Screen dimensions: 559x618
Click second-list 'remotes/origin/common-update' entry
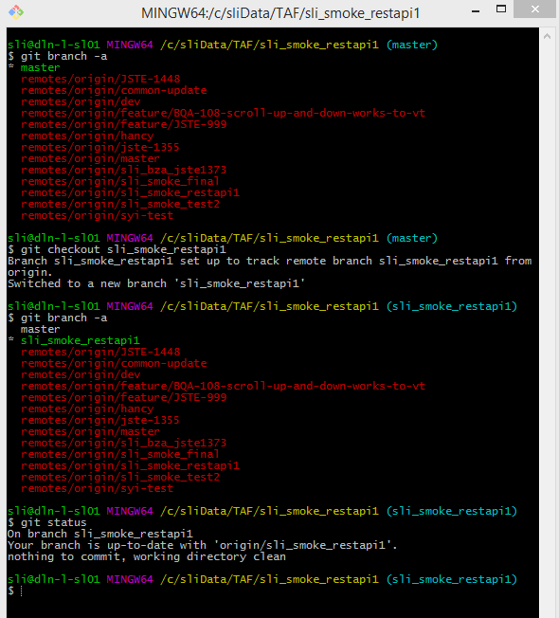(114, 363)
